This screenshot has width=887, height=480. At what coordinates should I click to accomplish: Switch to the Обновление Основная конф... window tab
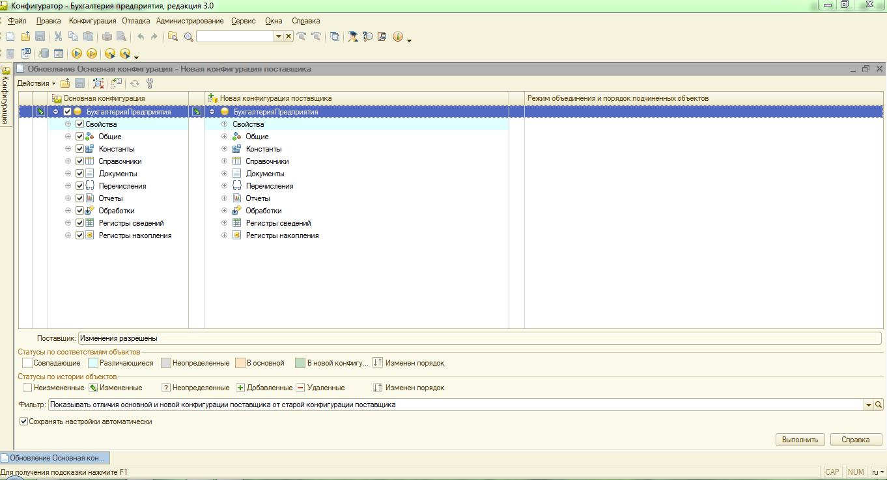click(x=55, y=457)
